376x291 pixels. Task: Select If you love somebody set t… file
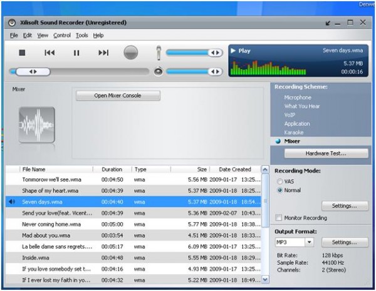pos(133,269)
